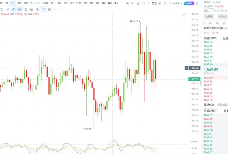Click the 1850.95 low price marker
Screen dimensions: 228x154
click(87, 128)
